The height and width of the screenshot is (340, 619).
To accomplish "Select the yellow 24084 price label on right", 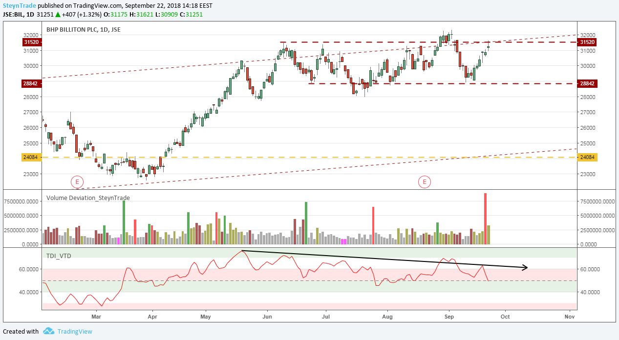I will pyautogui.click(x=586, y=157).
